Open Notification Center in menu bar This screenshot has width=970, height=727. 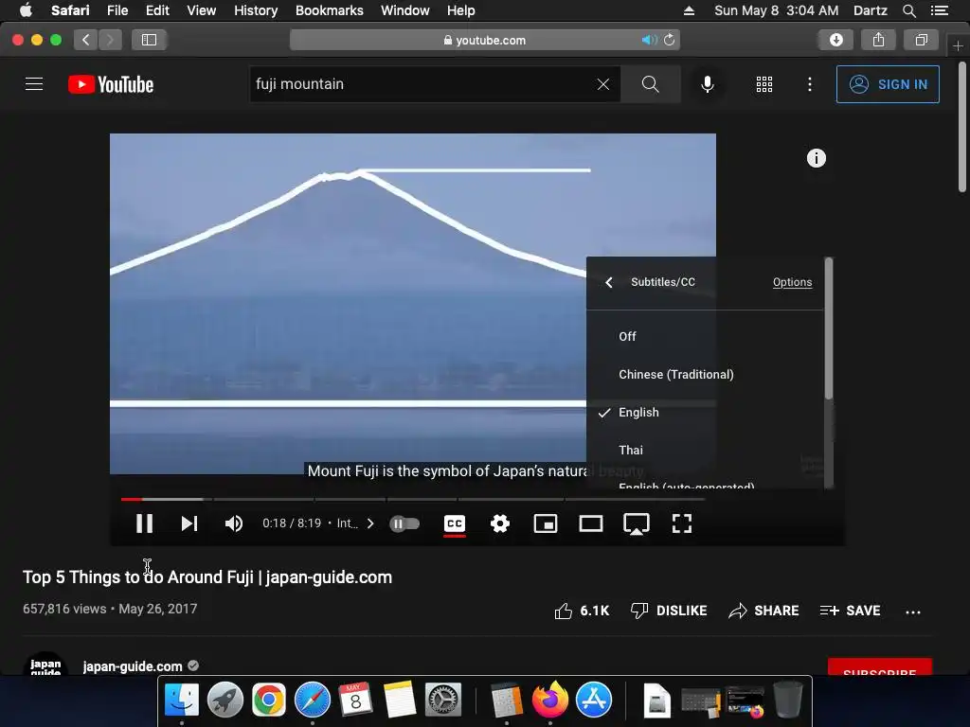[x=939, y=10]
